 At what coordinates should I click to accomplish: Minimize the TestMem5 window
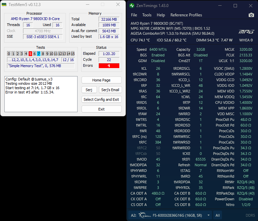[x=88, y=5]
